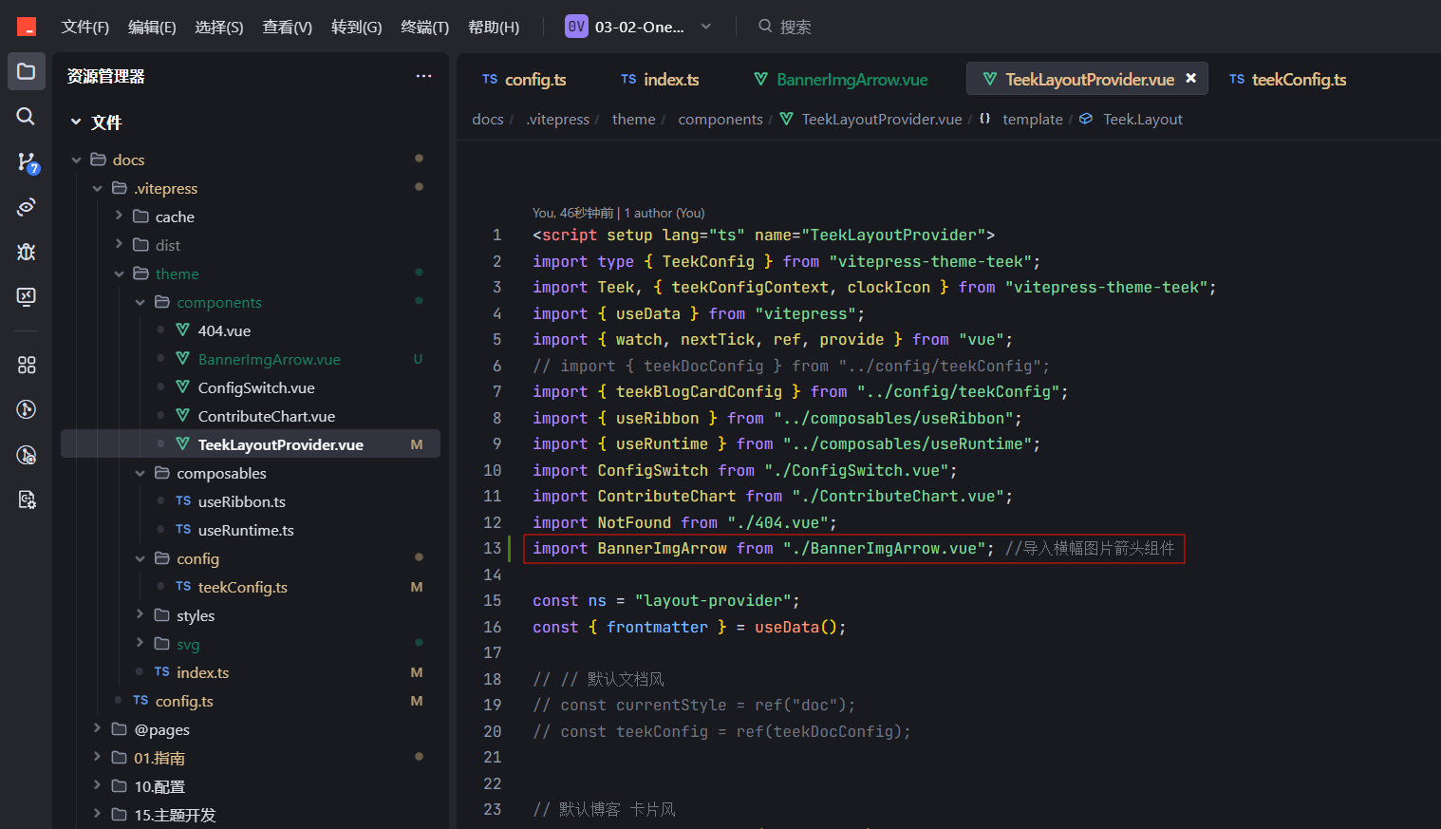
Task: Close the TeekLayoutProvider.vue tab
Action: pyautogui.click(x=1190, y=78)
